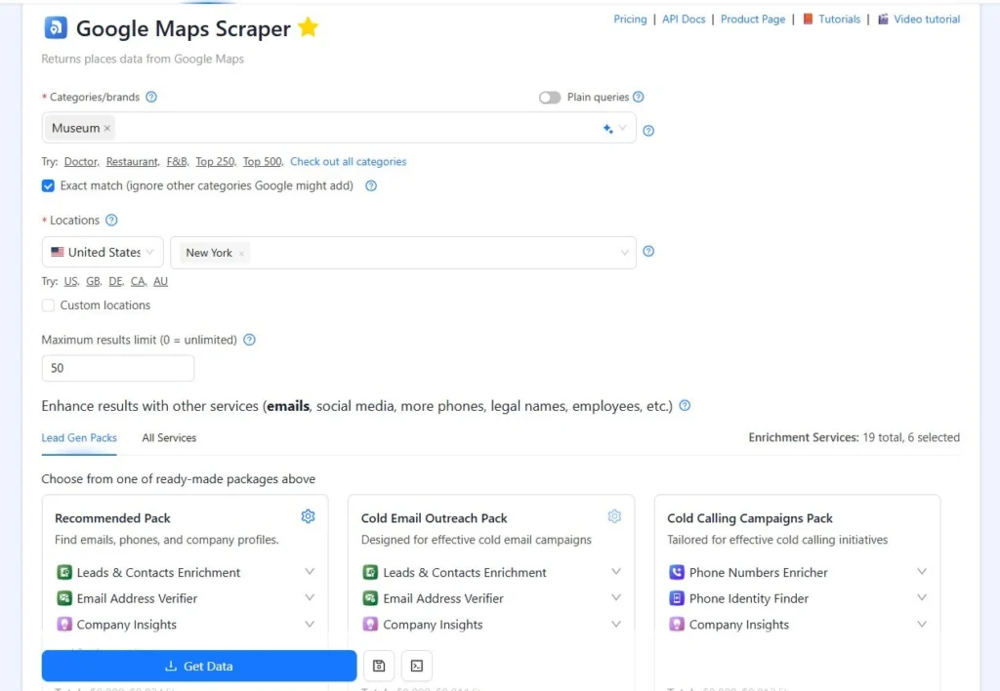The image size is (1000, 691).
Task: Click the maximum results limit input field
Action: [x=118, y=369]
